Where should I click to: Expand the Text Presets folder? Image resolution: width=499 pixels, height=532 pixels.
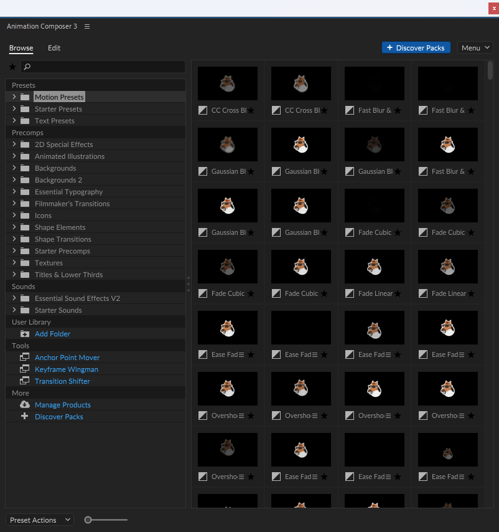click(14, 120)
